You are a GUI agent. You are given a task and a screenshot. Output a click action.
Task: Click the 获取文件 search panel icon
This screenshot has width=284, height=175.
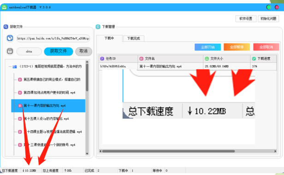[x=6, y=27]
